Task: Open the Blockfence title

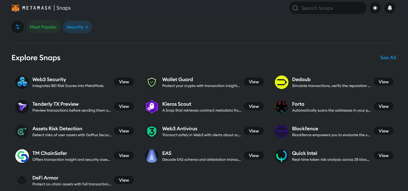Action: (x=305, y=128)
